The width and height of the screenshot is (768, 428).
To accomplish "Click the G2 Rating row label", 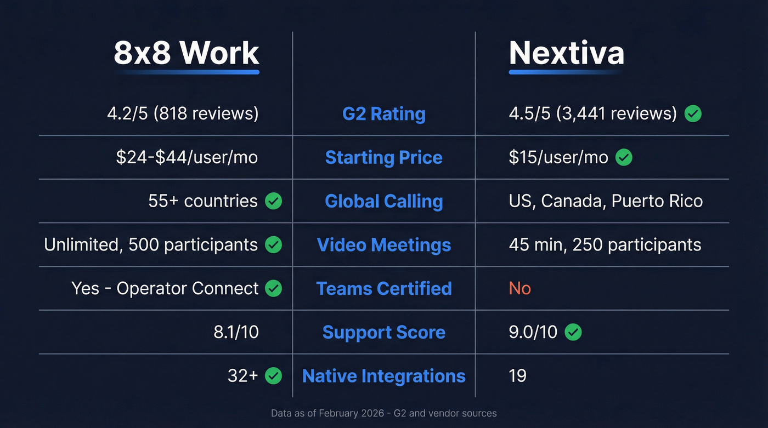I will coord(383,113).
